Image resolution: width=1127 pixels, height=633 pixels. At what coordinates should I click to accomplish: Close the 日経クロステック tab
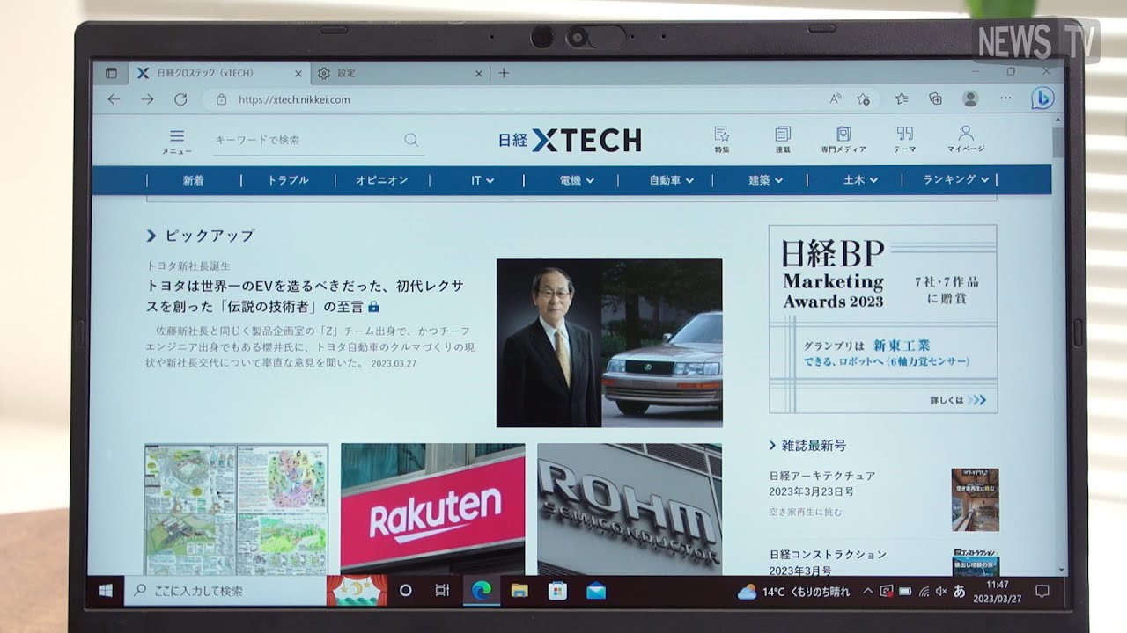[x=298, y=74]
